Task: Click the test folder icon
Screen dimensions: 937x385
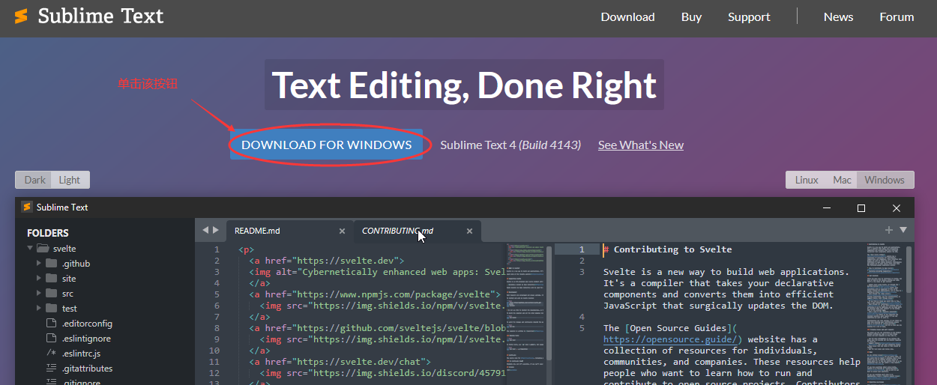Action: (x=51, y=309)
